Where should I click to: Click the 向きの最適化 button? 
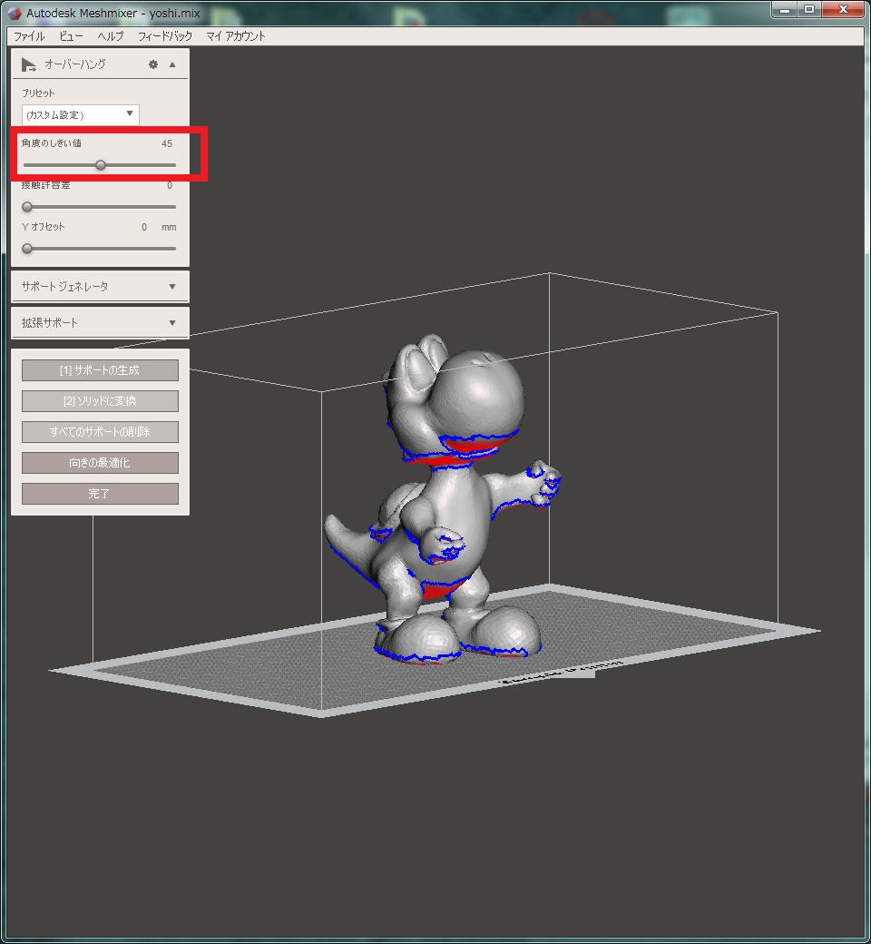pyautogui.click(x=100, y=463)
